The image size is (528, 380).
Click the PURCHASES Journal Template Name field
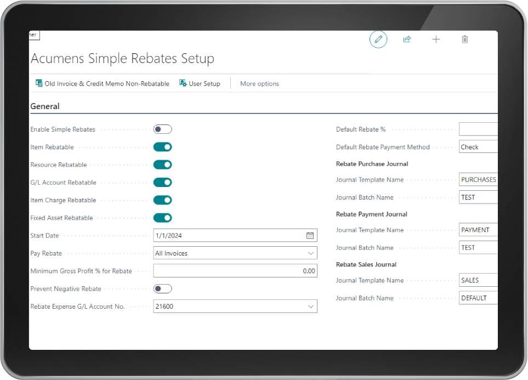[x=478, y=179]
